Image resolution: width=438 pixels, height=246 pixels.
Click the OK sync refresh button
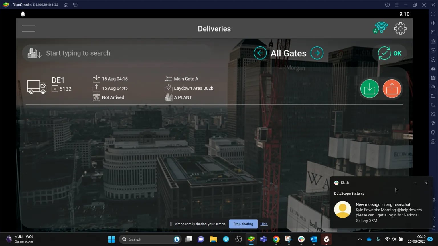tap(390, 53)
